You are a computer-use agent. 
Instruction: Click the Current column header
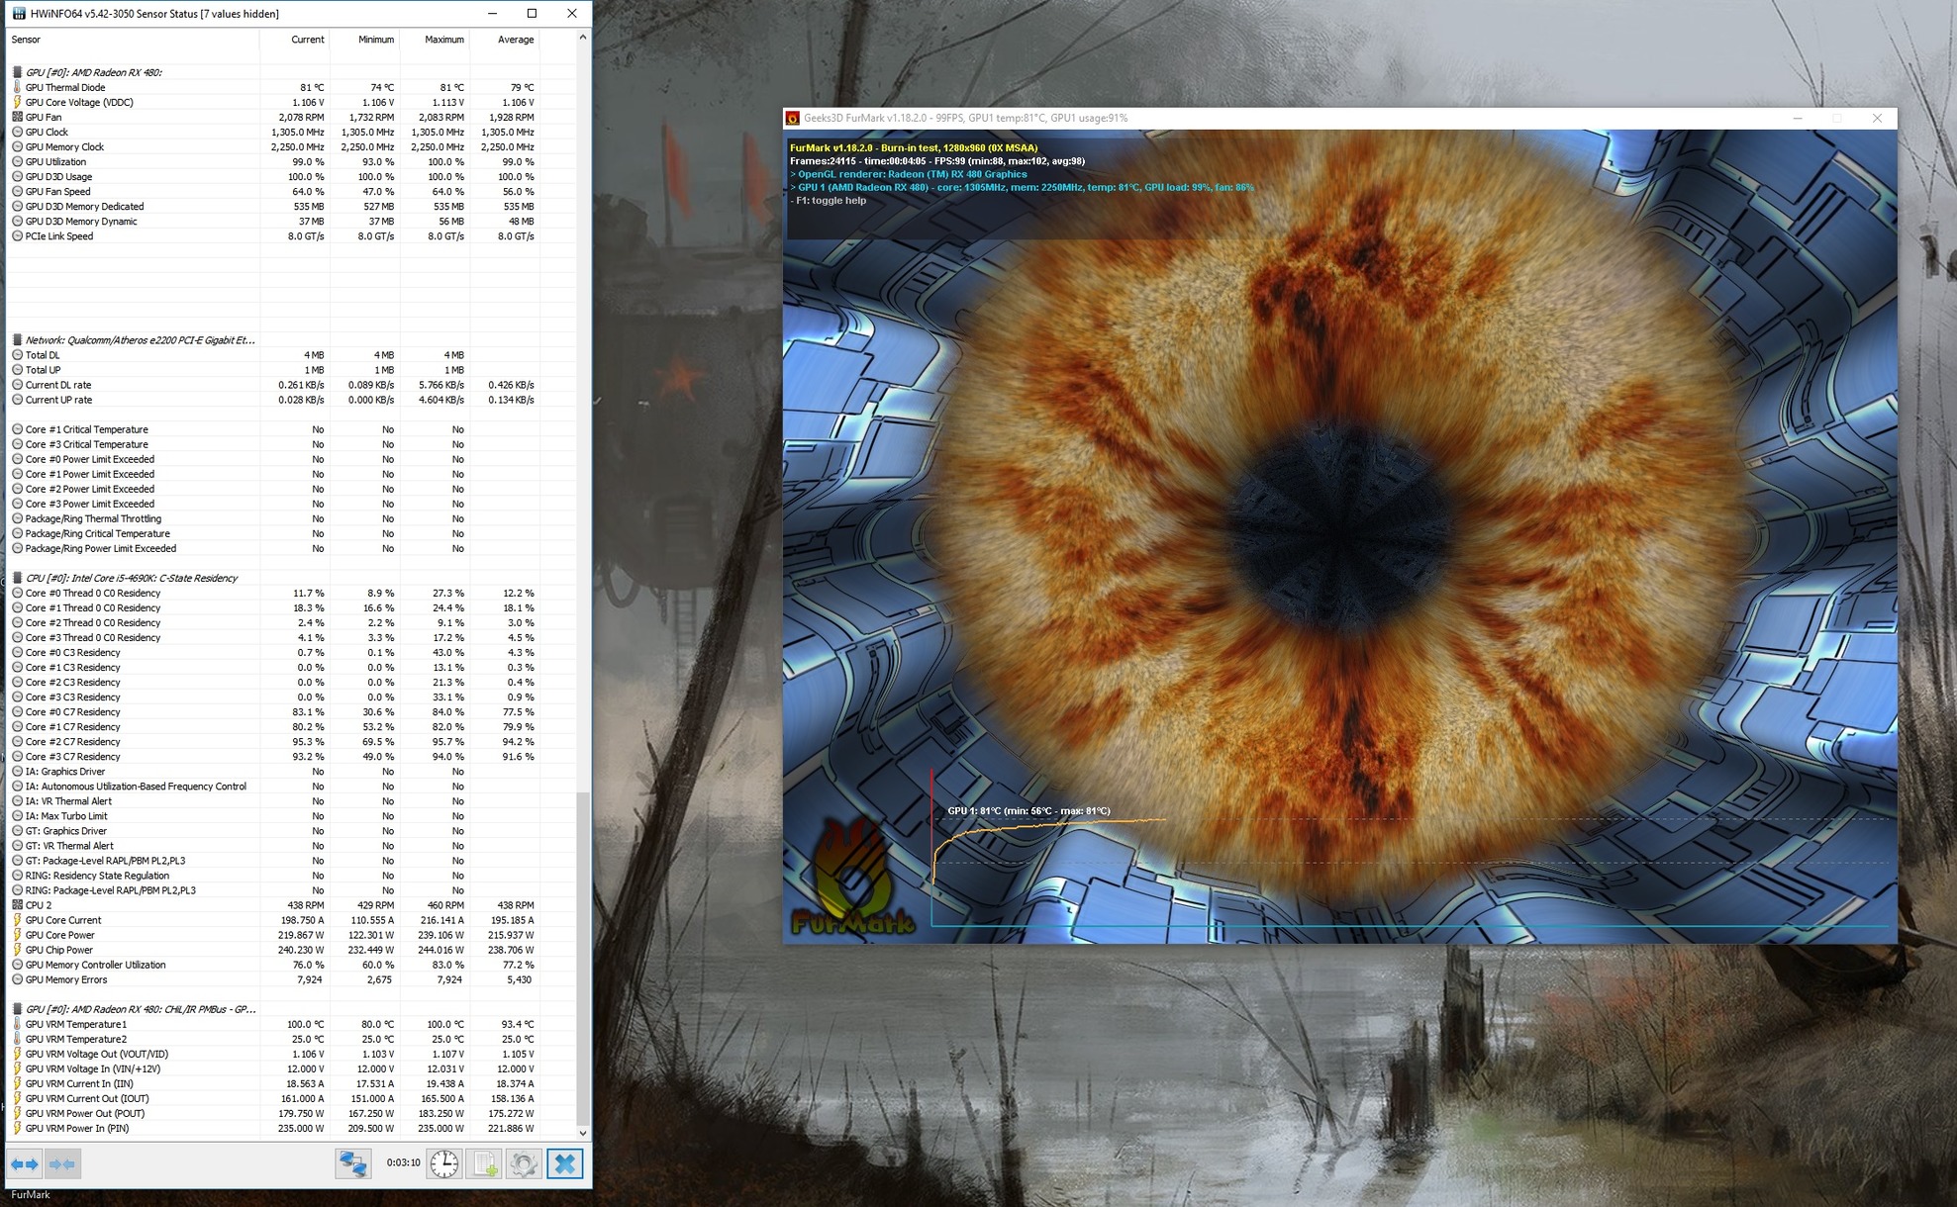click(x=294, y=40)
